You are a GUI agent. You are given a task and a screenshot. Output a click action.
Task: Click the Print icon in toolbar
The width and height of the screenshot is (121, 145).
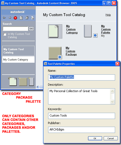33,18
